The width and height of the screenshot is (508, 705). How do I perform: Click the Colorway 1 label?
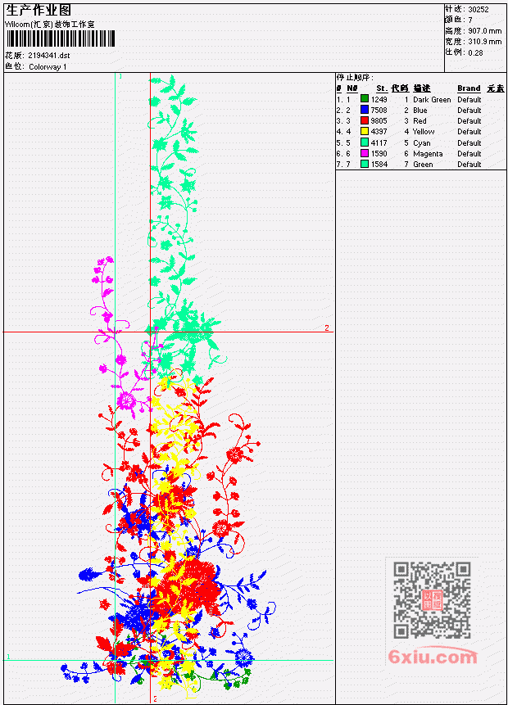pos(48,67)
